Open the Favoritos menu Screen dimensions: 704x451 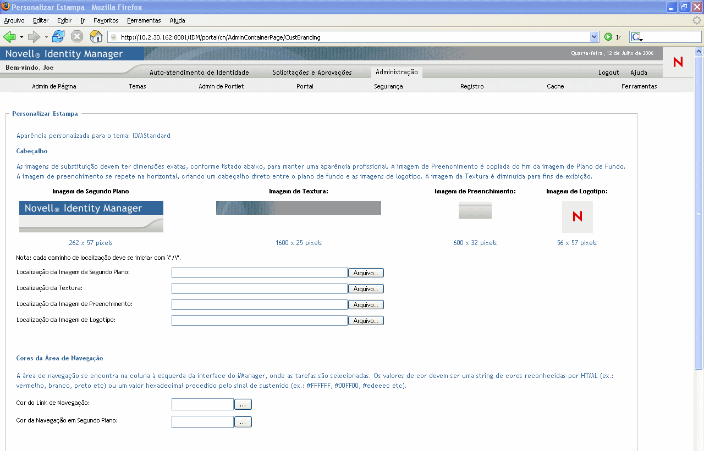tap(106, 20)
